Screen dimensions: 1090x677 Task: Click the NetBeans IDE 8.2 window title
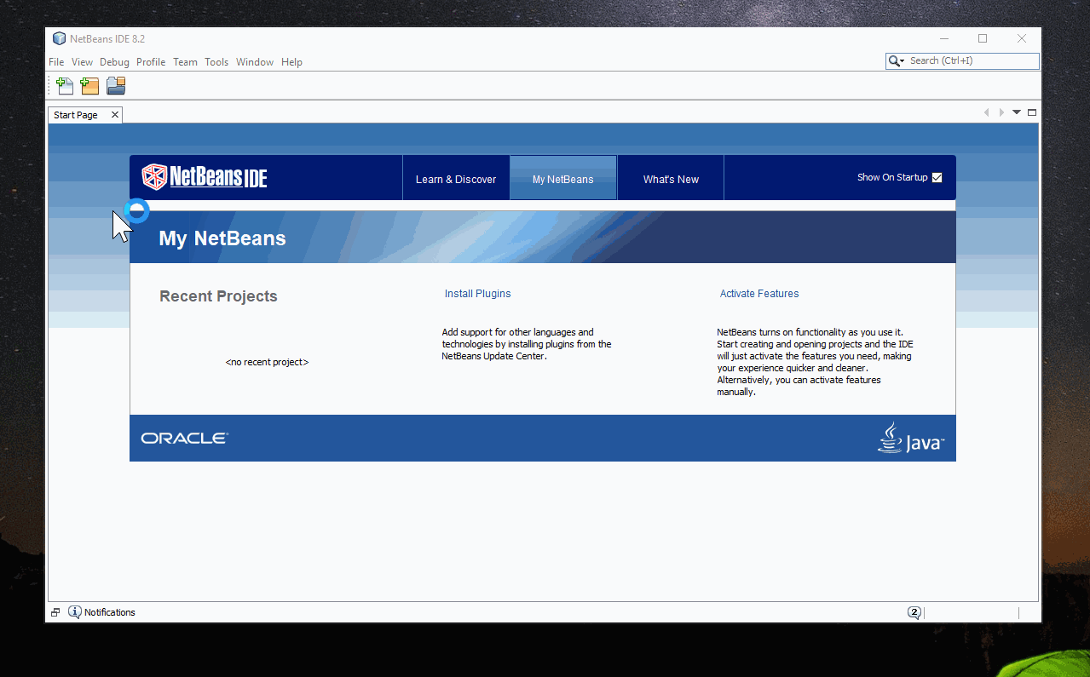107,39
